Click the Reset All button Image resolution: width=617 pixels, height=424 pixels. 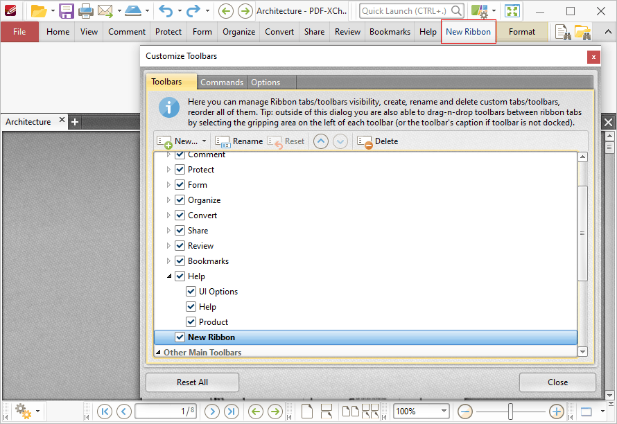click(x=192, y=382)
